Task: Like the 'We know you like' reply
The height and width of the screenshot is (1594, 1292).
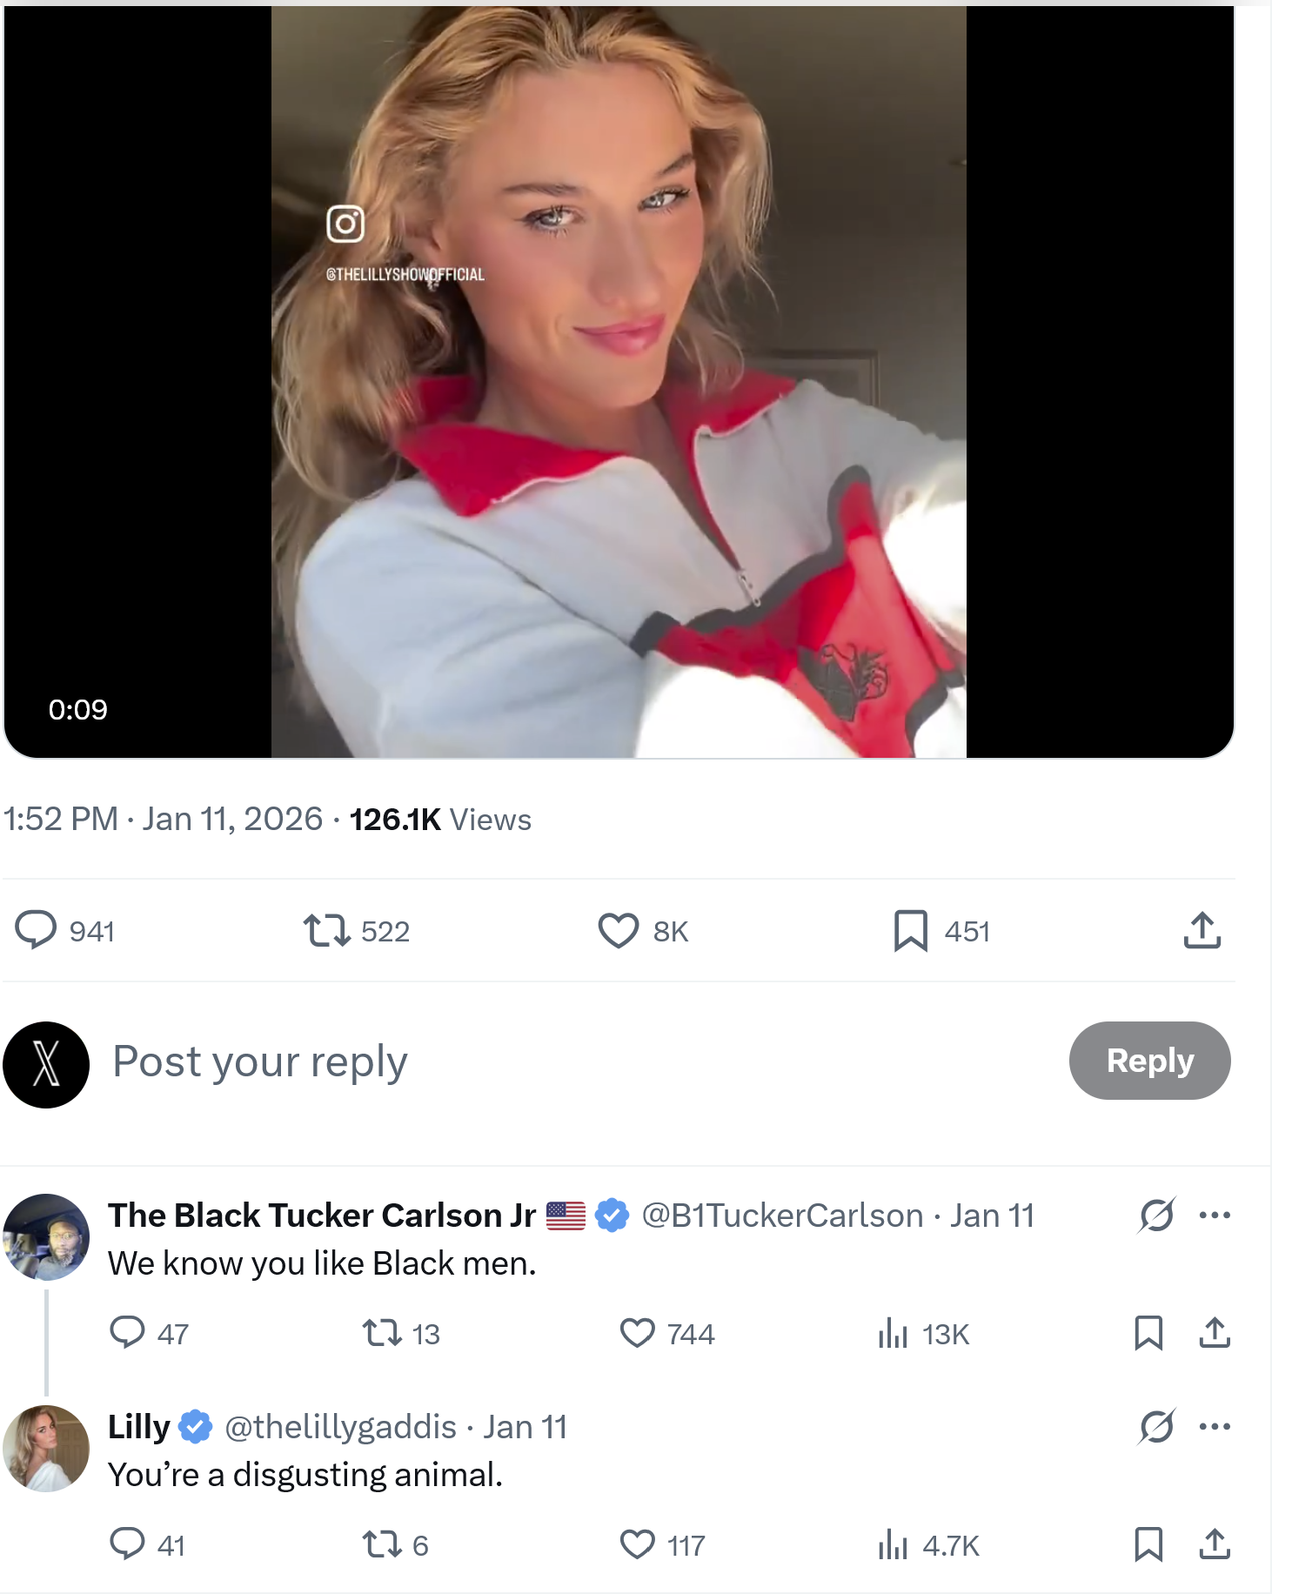Action: (638, 1333)
